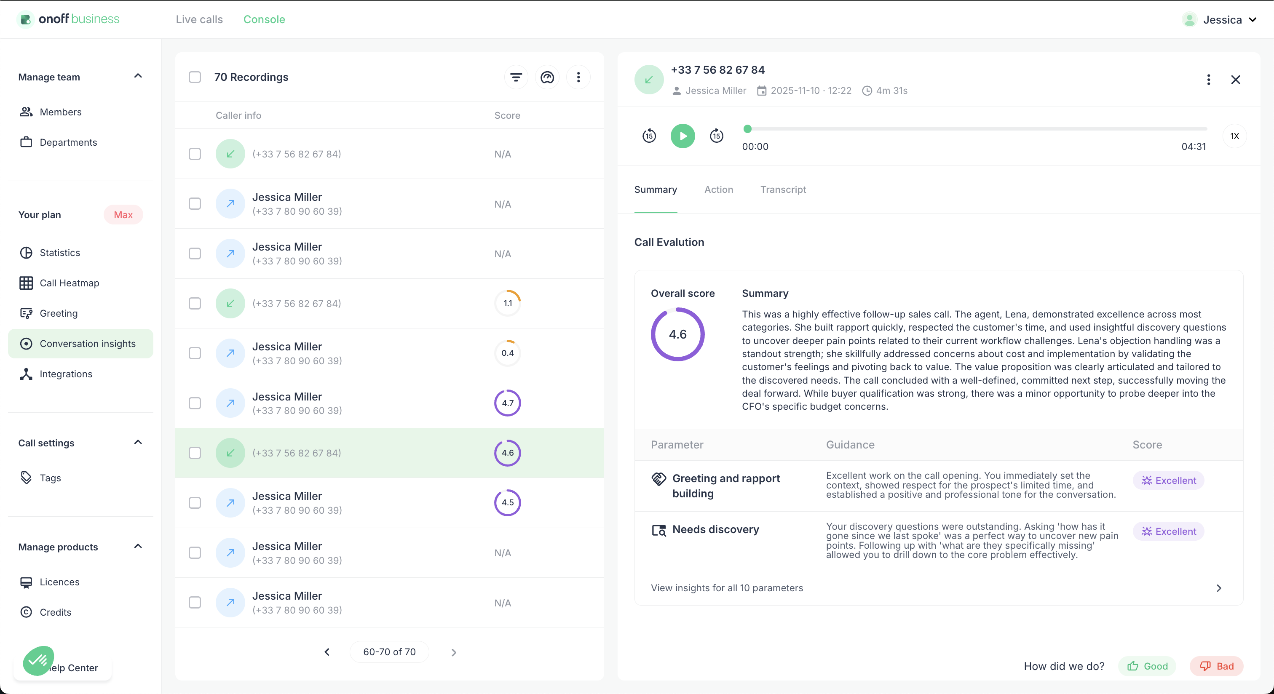Image resolution: width=1274 pixels, height=694 pixels.
Task: Change playback speed 1X
Action: point(1234,136)
